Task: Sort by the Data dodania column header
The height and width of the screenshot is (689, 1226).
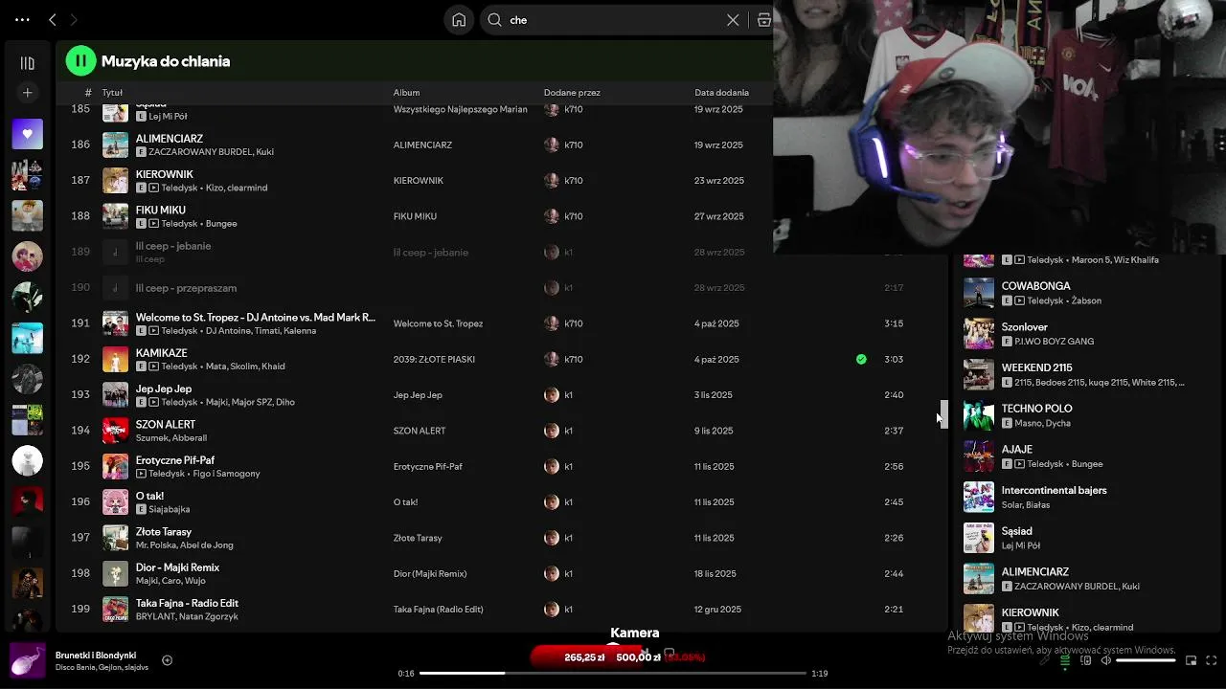Action: coord(721,93)
